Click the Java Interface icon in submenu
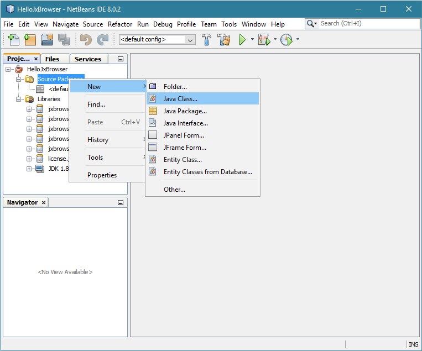 click(153, 123)
